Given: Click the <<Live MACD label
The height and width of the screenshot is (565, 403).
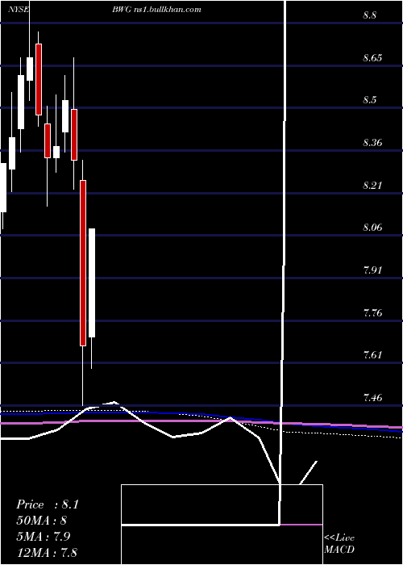Looking at the screenshot, I should tap(339, 543).
